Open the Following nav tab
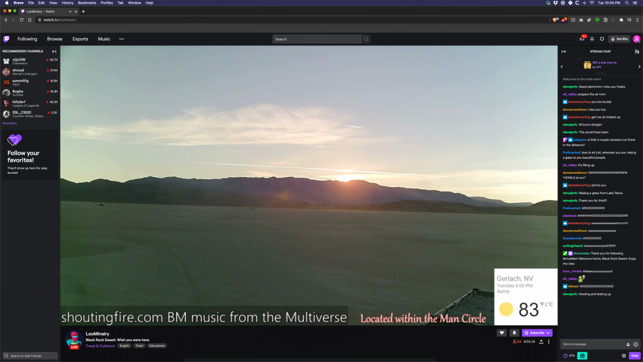The height and width of the screenshot is (362, 643). pyautogui.click(x=27, y=39)
